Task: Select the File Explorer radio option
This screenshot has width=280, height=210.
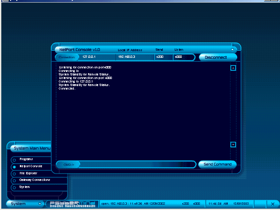Action: coord(14,174)
